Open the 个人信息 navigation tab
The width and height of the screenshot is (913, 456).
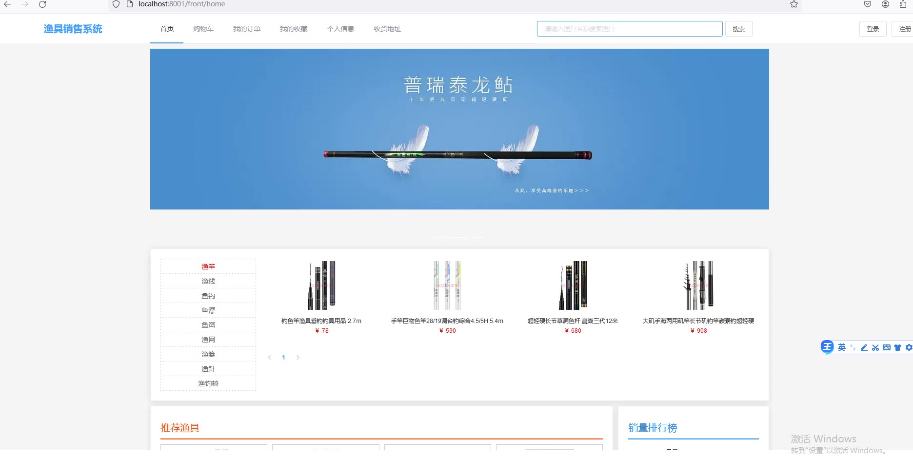340,29
